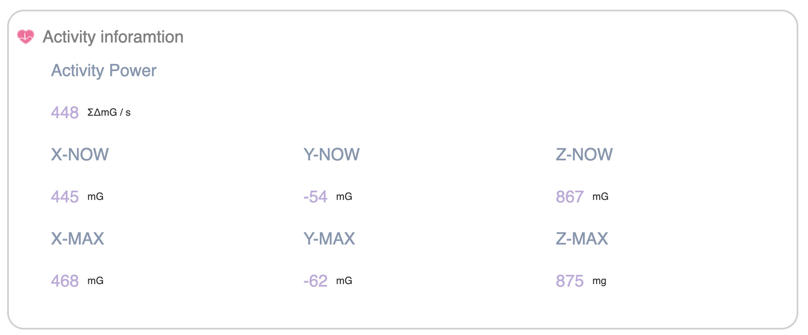This screenshot has width=808, height=335.
Task: Select the Y-MAX label
Action: [329, 239]
